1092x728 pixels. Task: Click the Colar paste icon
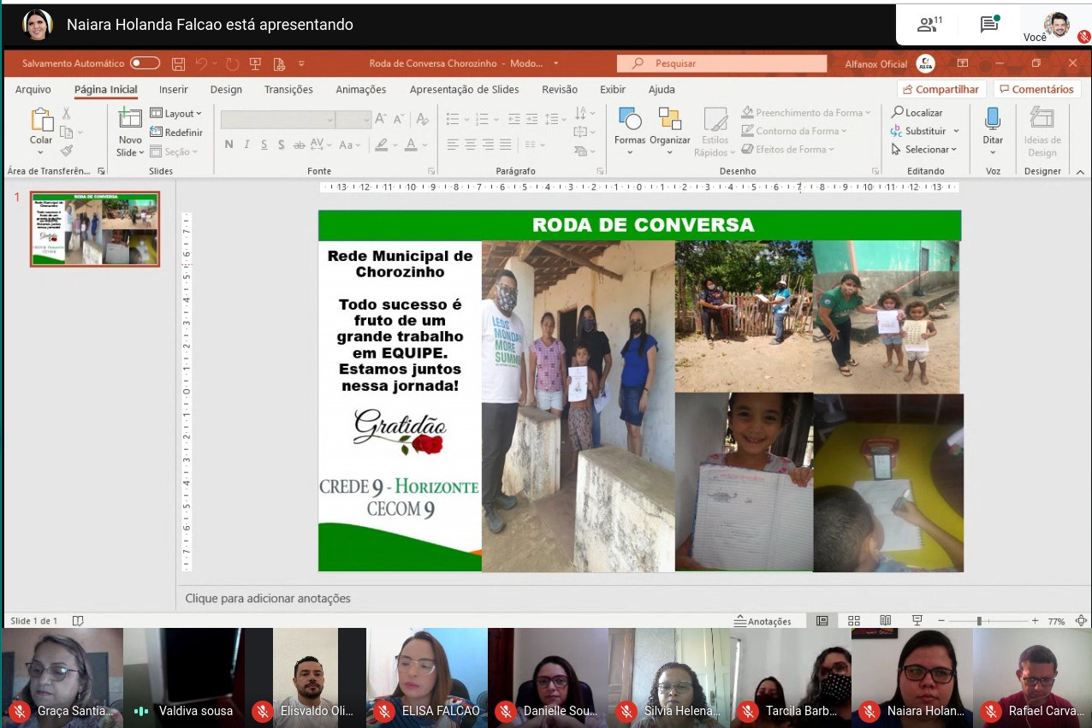(41, 120)
